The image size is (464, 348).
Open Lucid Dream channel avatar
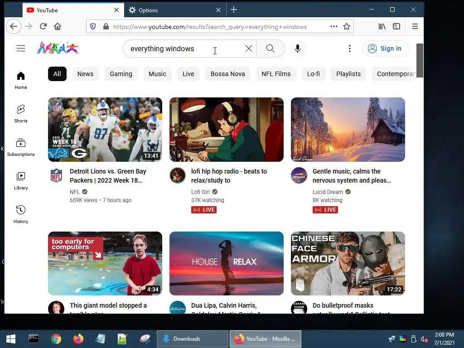pyautogui.click(x=299, y=175)
